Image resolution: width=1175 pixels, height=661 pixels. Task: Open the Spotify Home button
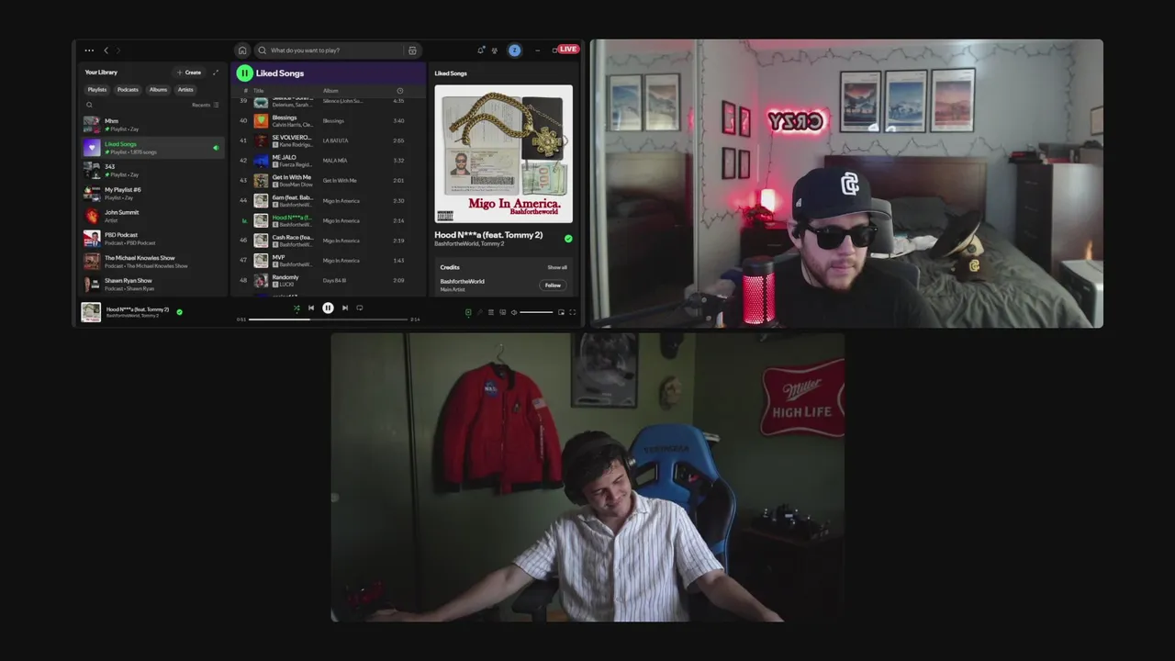pos(242,50)
